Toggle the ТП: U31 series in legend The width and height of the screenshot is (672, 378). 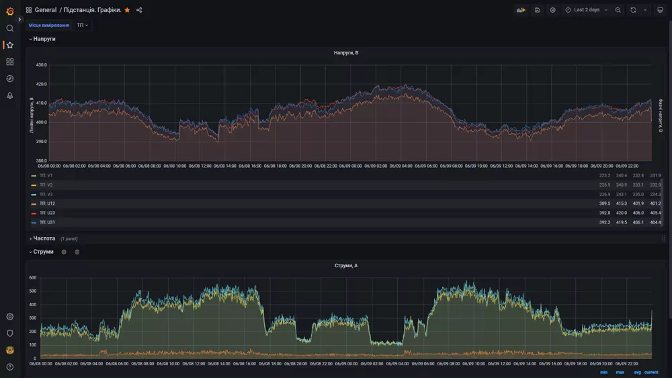coord(47,222)
